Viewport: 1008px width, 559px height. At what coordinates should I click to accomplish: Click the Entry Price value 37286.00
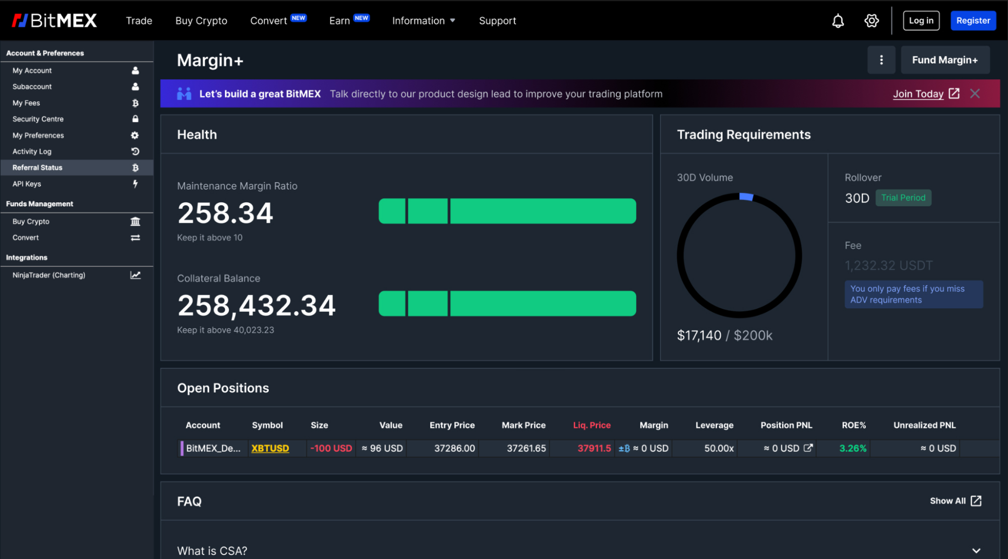click(454, 448)
